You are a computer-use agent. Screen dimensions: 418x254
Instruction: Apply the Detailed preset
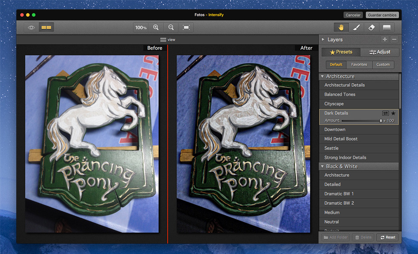click(x=359, y=184)
